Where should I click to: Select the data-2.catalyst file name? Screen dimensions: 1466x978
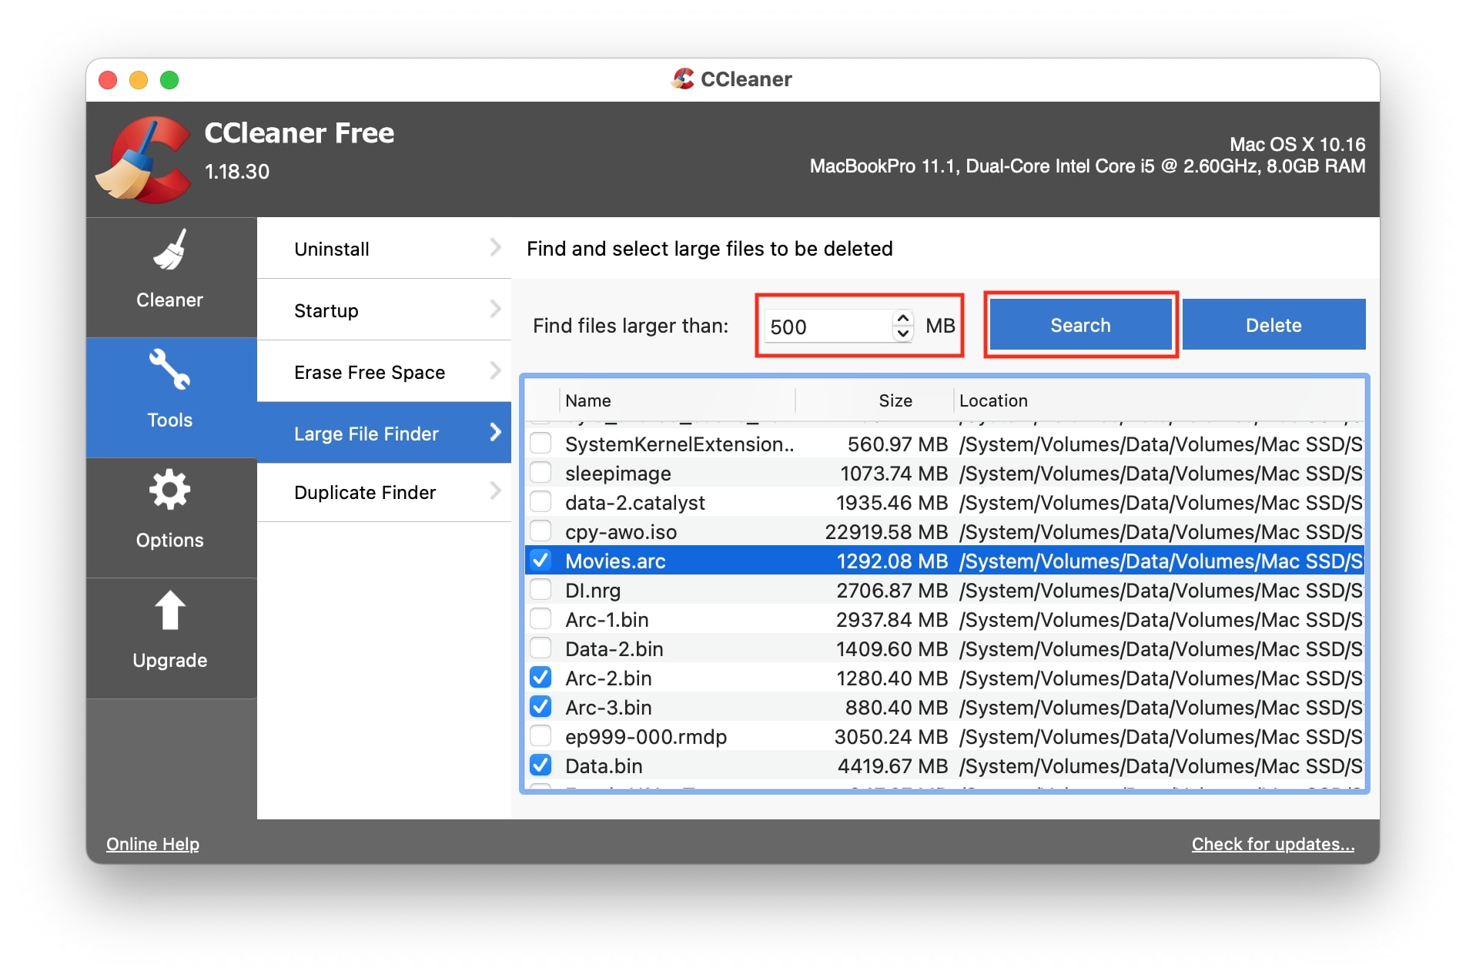634,503
